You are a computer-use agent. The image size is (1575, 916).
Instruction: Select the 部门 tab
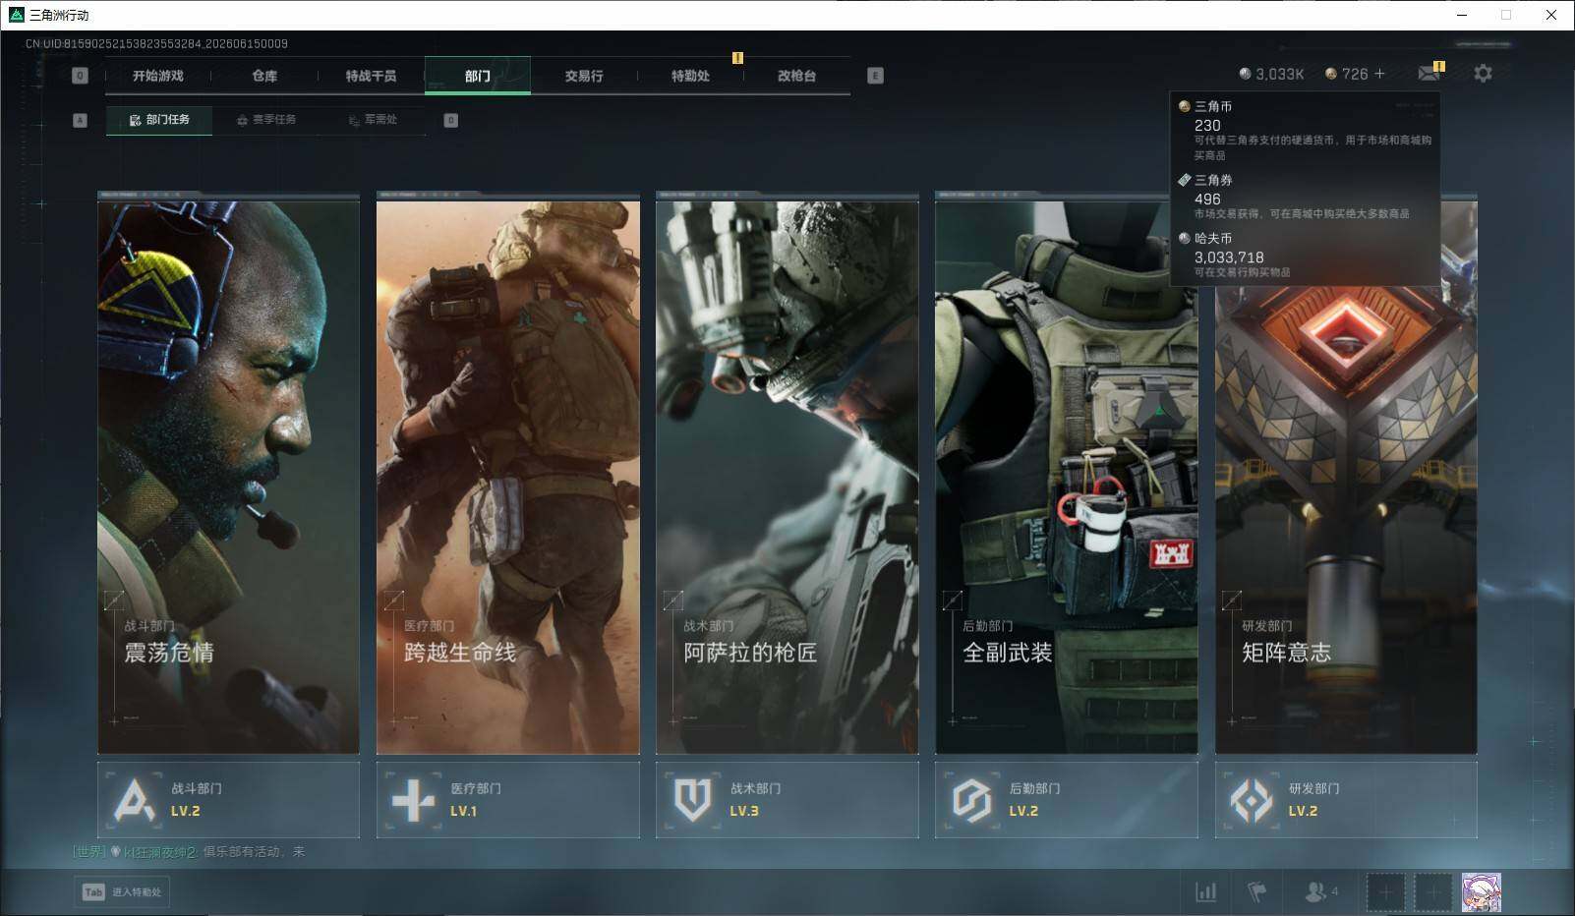(x=478, y=76)
